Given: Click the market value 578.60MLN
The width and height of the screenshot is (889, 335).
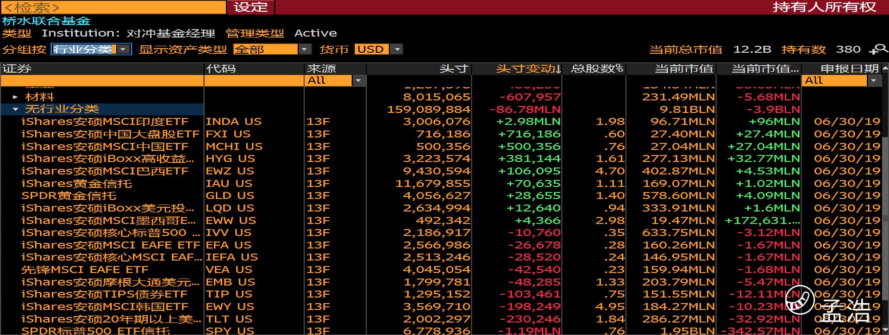Looking at the screenshot, I should coord(678,196).
